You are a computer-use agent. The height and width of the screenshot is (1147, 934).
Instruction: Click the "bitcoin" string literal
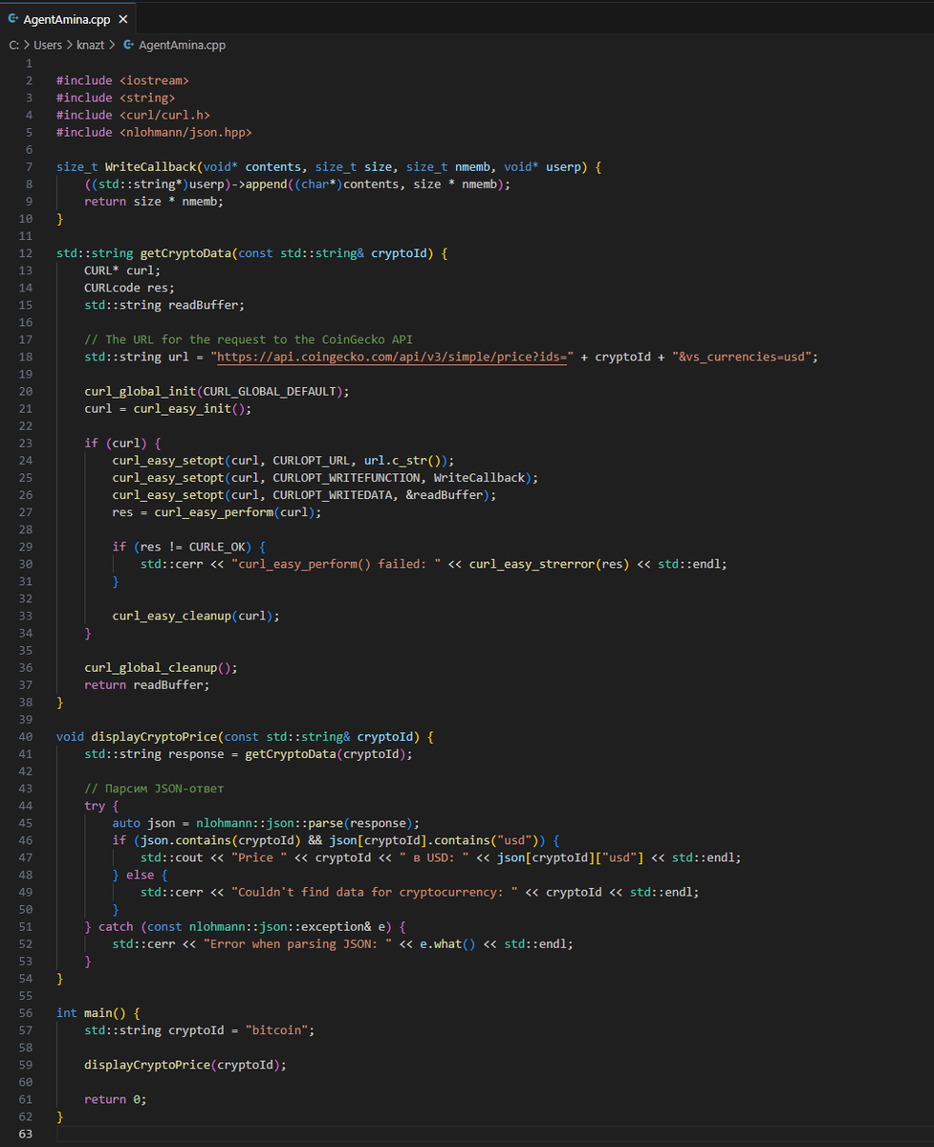pyautogui.click(x=276, y=1030)
